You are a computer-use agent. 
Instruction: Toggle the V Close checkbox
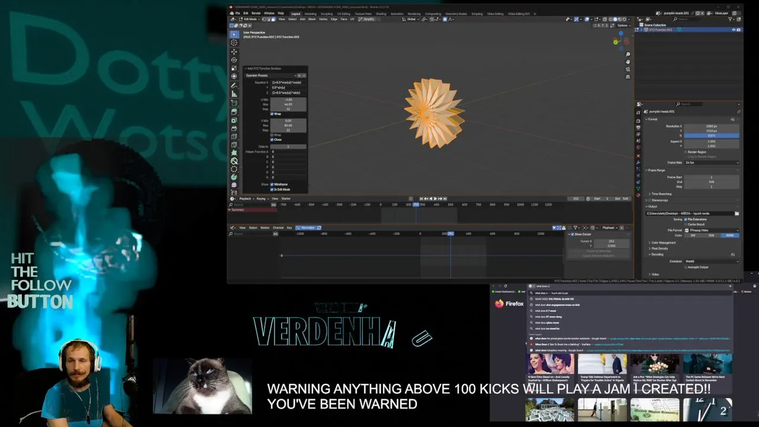click(272, 139)
